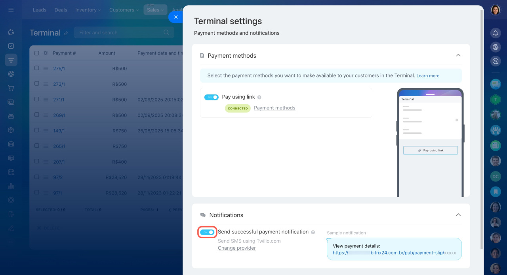Disable Send successful payment notification toggle
This screenshot has height=275, width=507.
coord(207,232)
